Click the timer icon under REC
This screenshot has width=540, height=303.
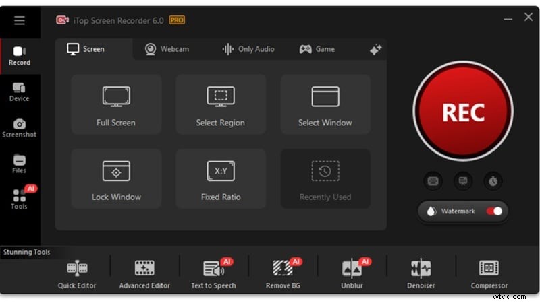[493, 180]
